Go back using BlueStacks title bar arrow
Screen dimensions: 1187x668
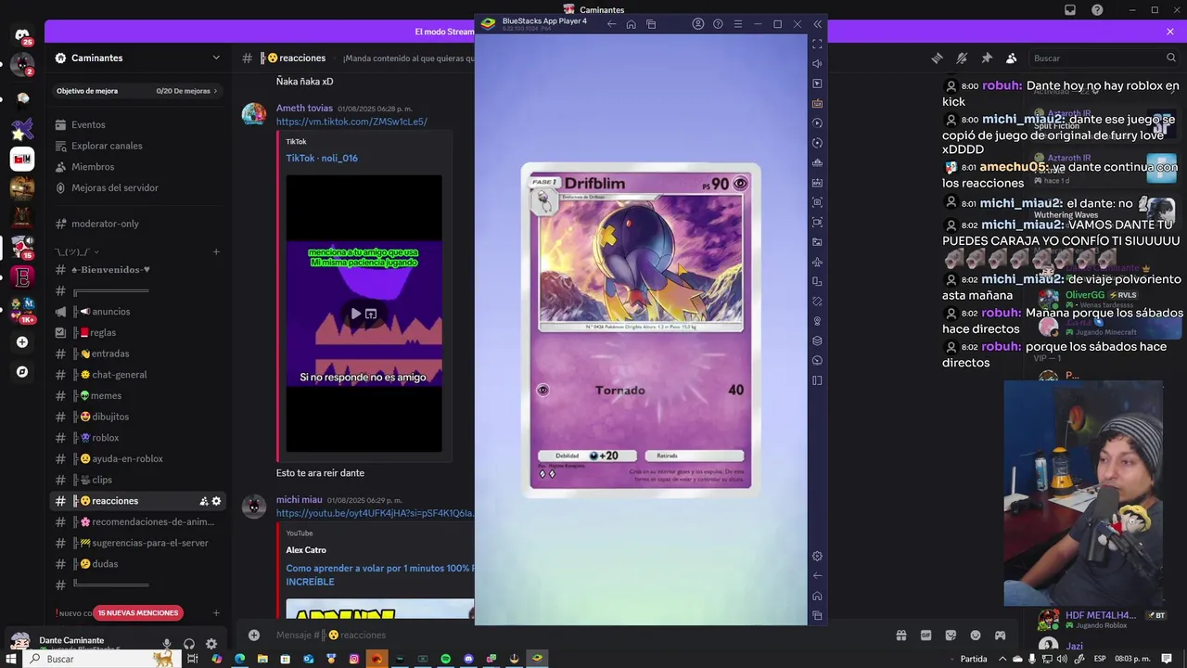point(611,24)
